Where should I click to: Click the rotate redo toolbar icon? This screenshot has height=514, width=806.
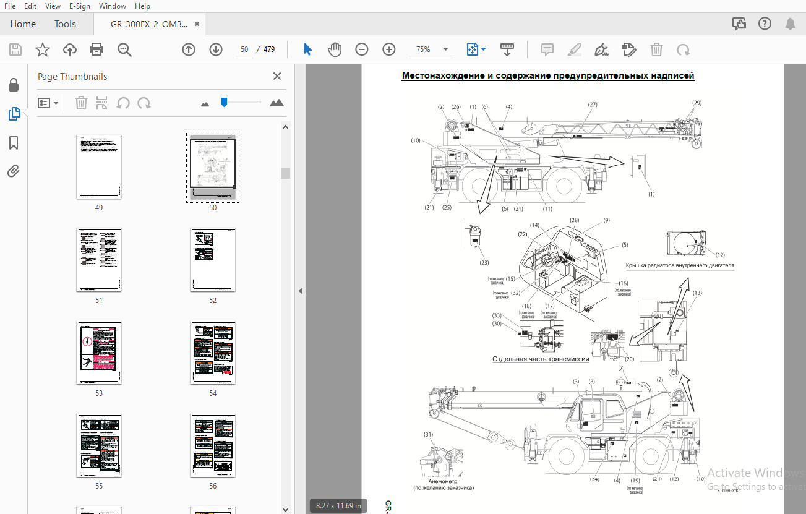point(684,50)
